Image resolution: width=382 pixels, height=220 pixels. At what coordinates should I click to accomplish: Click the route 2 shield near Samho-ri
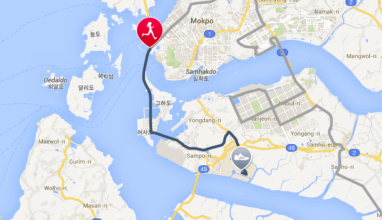354,153
